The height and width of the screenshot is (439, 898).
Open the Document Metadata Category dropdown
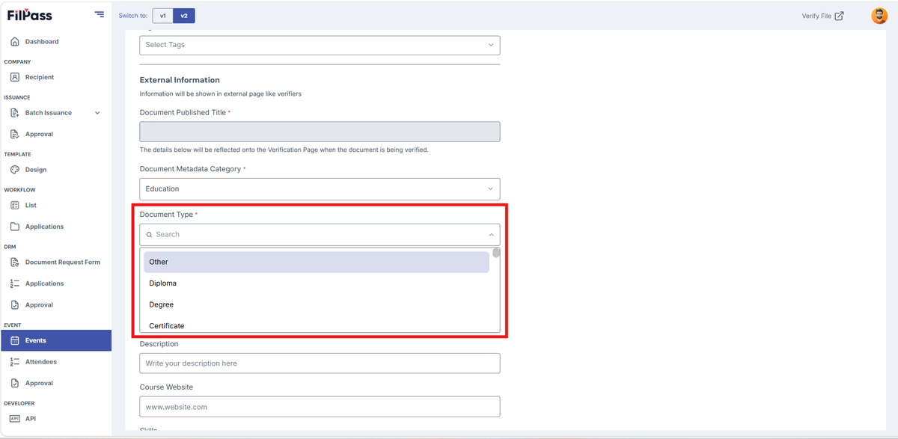pos(320,189)
